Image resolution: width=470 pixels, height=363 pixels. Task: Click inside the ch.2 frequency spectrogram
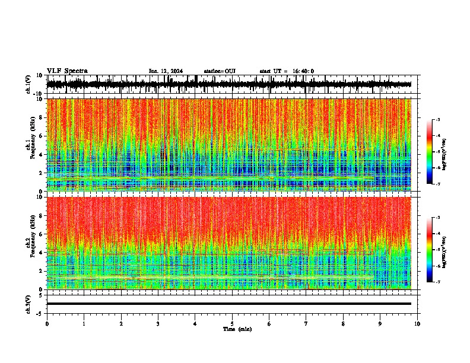(x=229, y=243)
